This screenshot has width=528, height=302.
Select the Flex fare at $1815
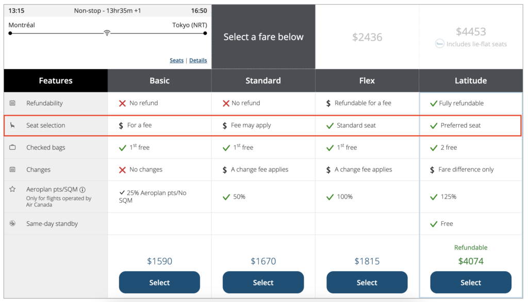coord(367,282)
